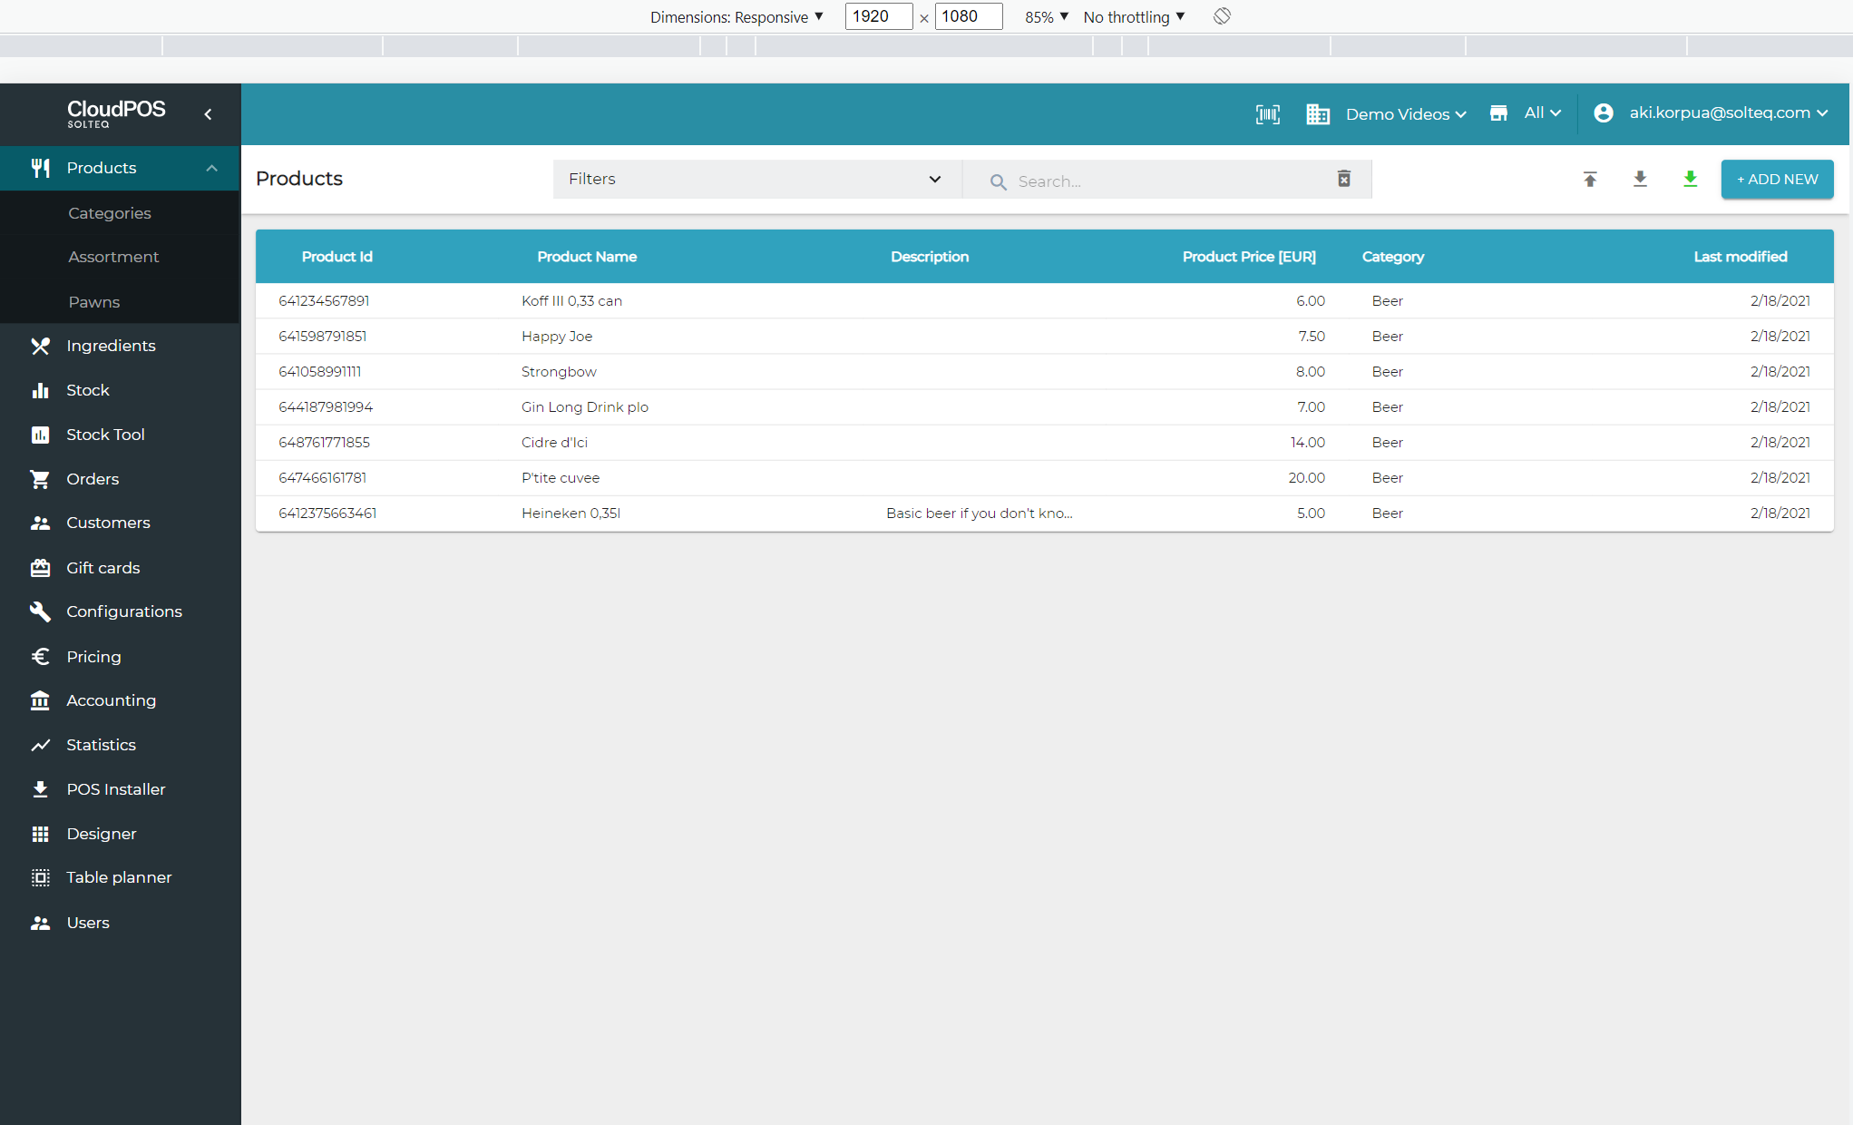Open the Filters dropdown

point(756,180)
